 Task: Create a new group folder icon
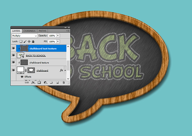point(51,82)
